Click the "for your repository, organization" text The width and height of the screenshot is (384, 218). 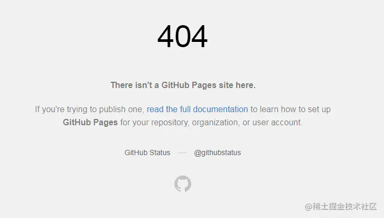[179, 122]
